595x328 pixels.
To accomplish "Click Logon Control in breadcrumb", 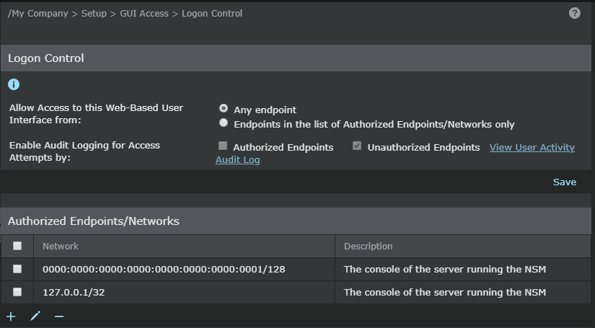I will (212, 13).
